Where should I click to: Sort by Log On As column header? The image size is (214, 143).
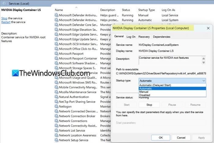pos(170,10)
